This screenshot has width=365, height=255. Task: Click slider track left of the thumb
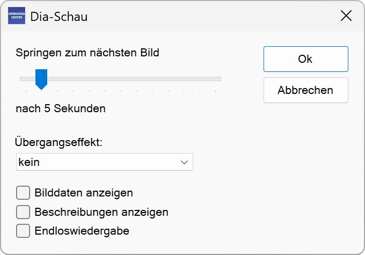click(26, 79)
